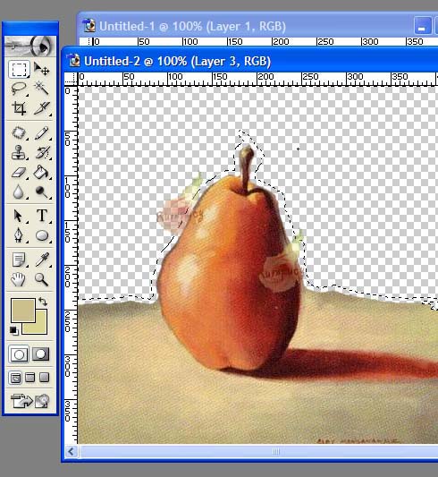Click Untitled-2 horizontal scrollbar left arrow

pos(72,451)
